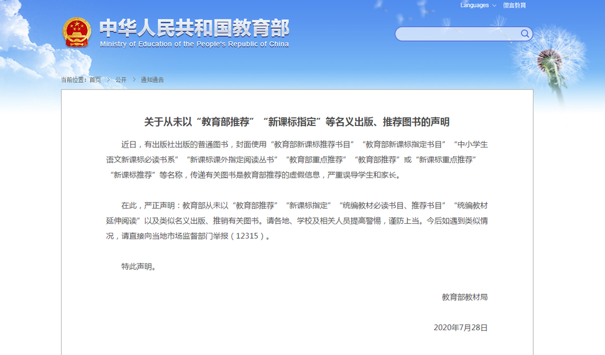Click the 特此声明。 line
The width and height of the screenshot is (605, 355).
pyautogui.click(x=139, y=267)
